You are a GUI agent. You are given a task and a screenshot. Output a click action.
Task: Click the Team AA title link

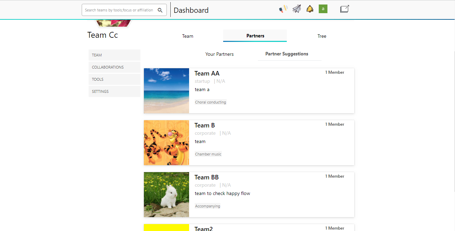coord(207,73)
